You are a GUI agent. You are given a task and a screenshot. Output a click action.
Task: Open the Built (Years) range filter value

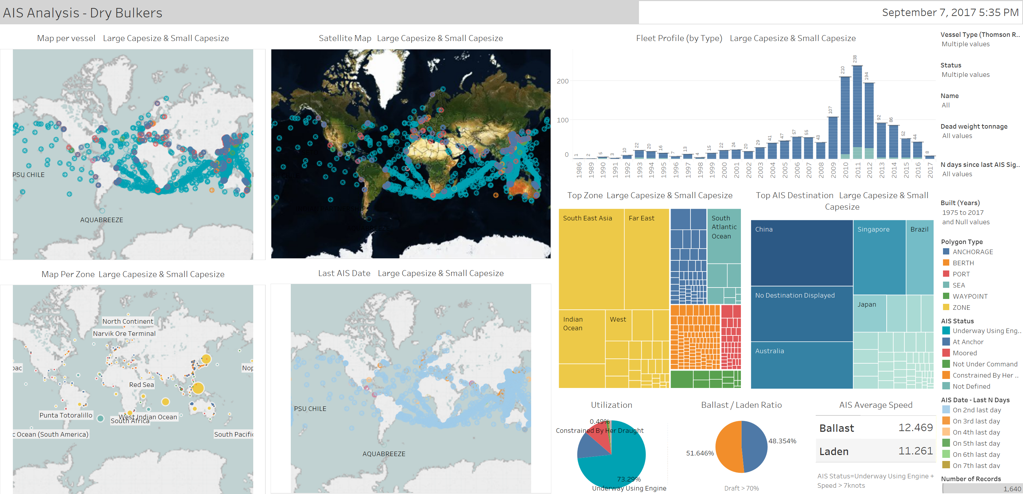966,217
